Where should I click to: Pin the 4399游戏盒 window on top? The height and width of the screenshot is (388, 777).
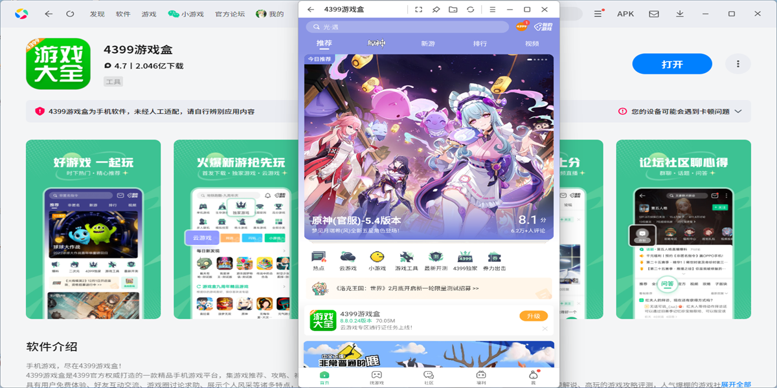pyautogui.click(x=436, y=10)
